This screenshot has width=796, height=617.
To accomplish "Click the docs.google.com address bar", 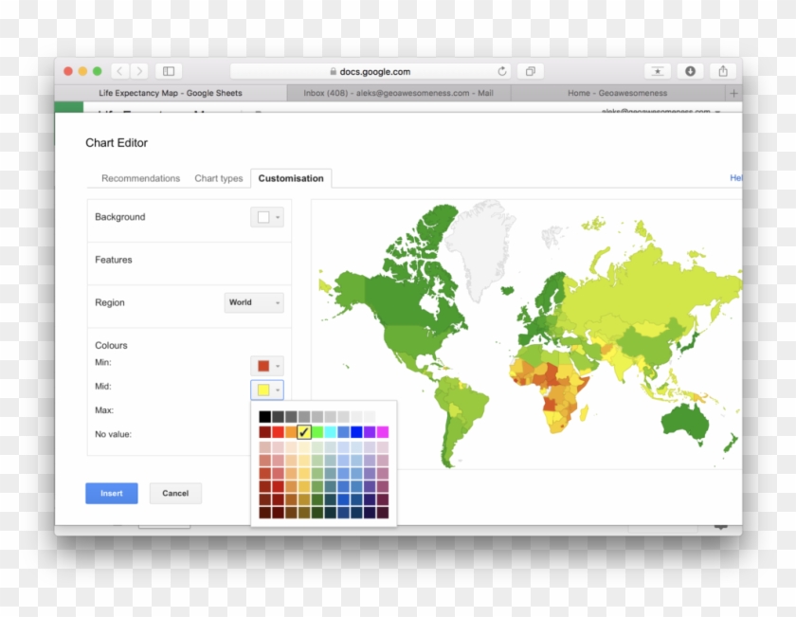I will (x=373, y=70).
